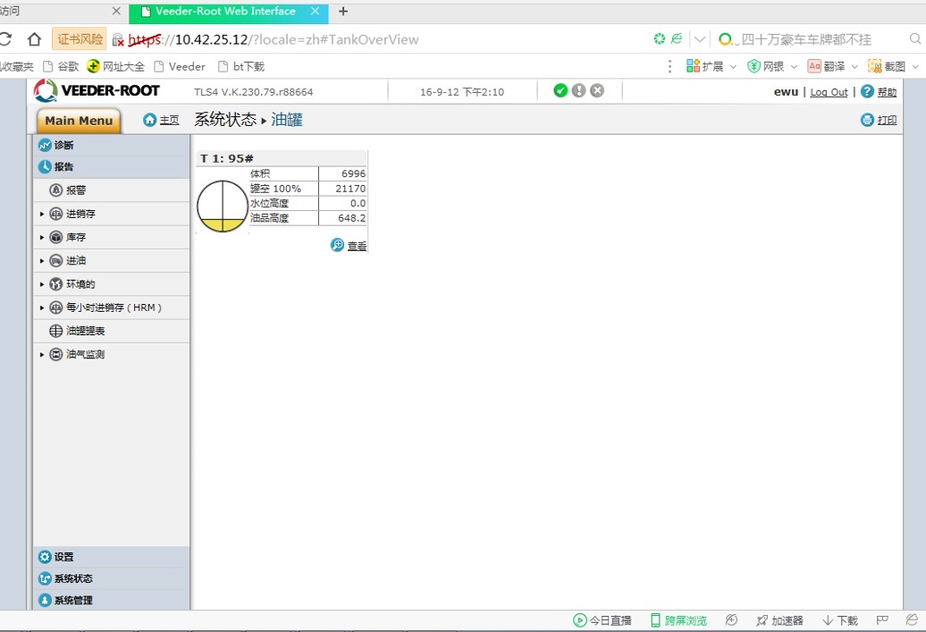The height and width of the screenshot is (632, 926).
Task: Click the gray X alarm status icon
Action: pyautogui.click(x=597, y=90)
